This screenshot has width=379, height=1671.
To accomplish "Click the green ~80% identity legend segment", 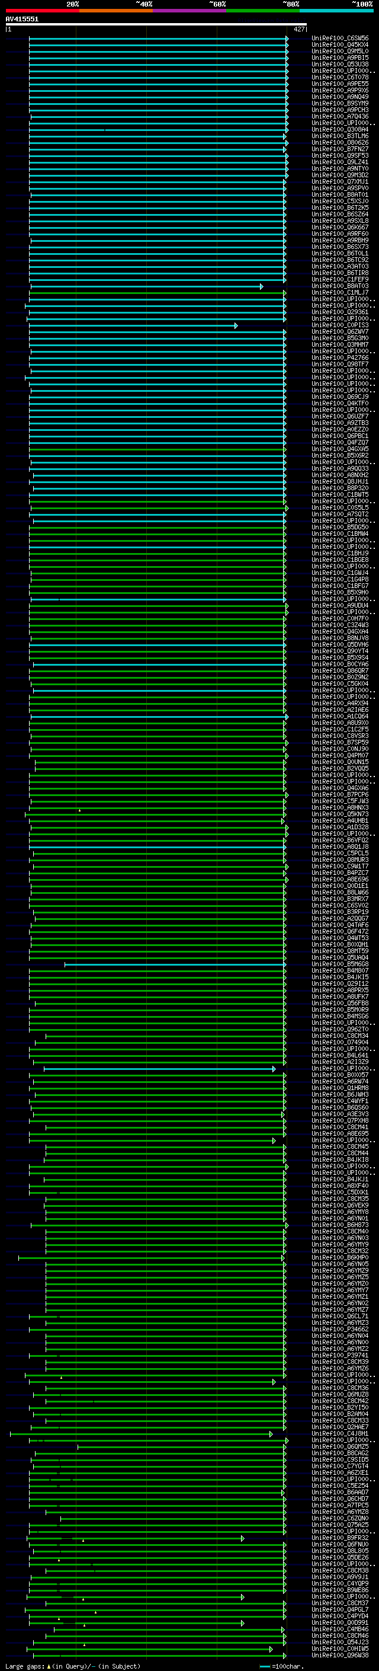I will (x=263, y=11).
